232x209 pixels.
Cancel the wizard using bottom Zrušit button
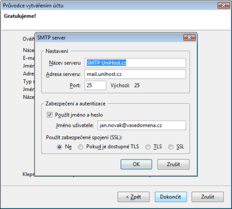208,197
